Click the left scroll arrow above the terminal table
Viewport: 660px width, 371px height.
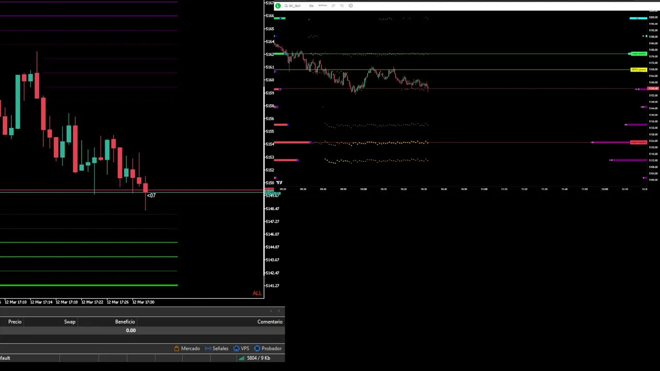click(x=271, y=311)
